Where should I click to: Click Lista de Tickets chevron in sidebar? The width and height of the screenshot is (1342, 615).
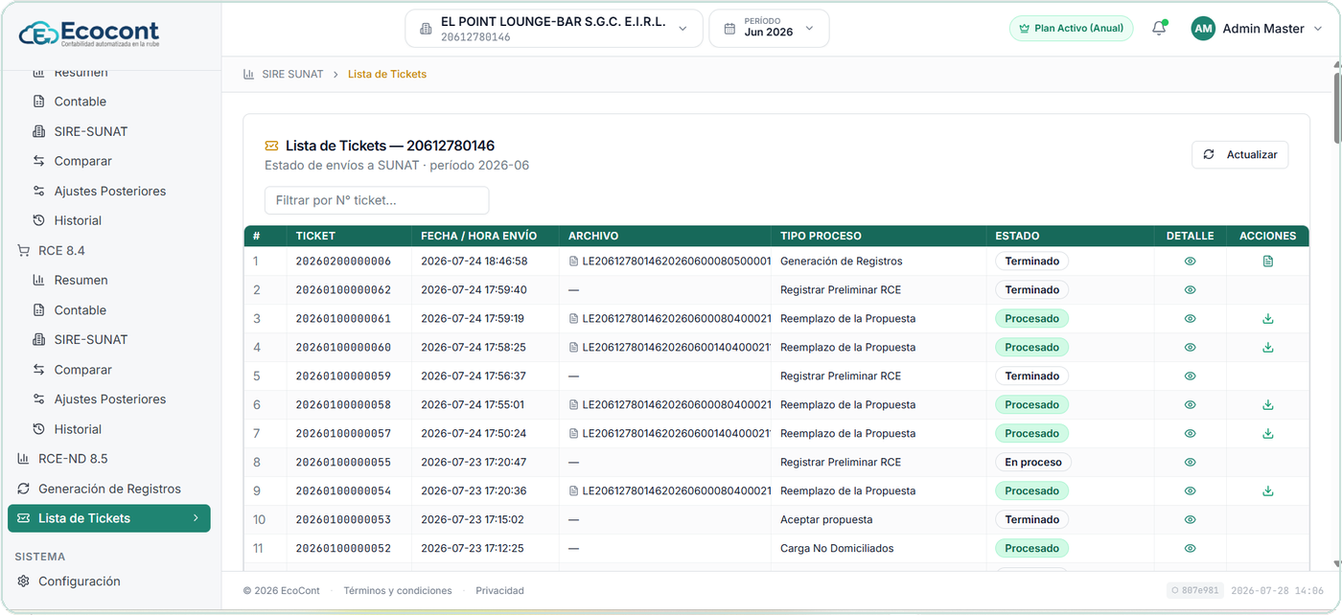point(196,518)
